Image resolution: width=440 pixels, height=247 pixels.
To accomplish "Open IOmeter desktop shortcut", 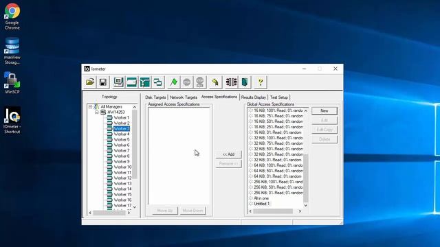I will point(12,120).
